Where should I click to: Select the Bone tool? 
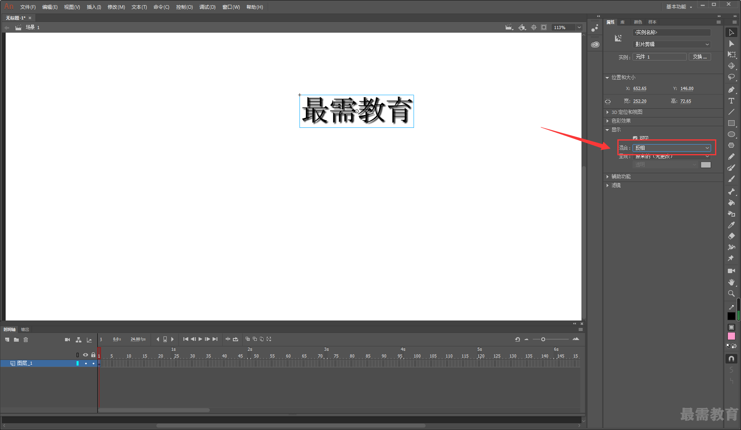(731, 192)
